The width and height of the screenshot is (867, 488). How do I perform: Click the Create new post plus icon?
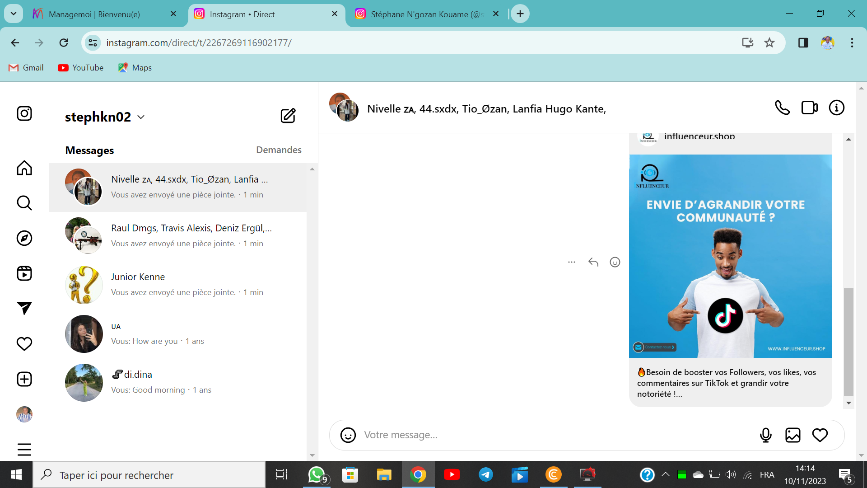24,379
